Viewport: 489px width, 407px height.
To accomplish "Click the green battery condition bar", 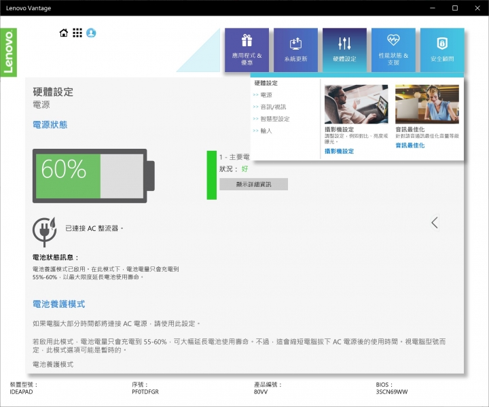I will 211,175.
